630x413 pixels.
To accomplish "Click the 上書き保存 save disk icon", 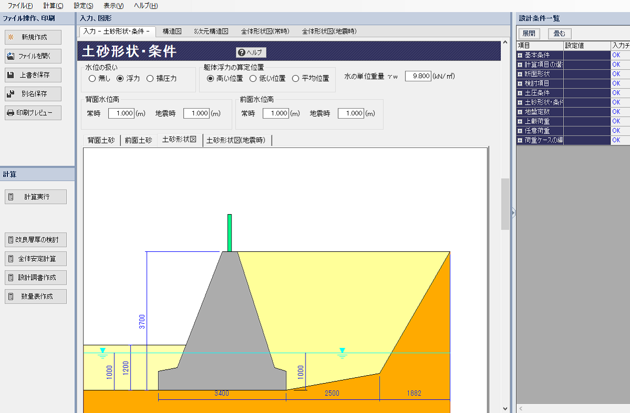I will coord(10,75).
